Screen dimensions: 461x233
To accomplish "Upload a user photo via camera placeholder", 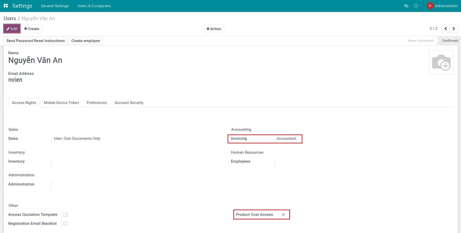I will [x=441, y=62].
